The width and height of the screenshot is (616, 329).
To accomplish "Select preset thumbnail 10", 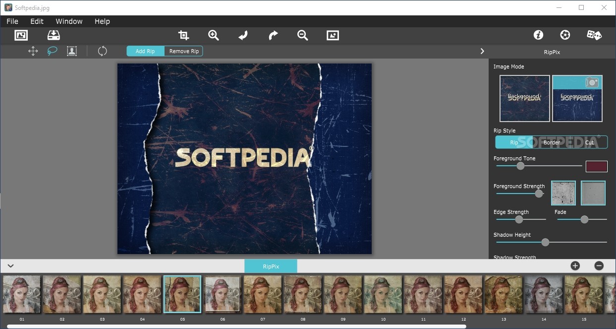I will [x=383, y=294].
